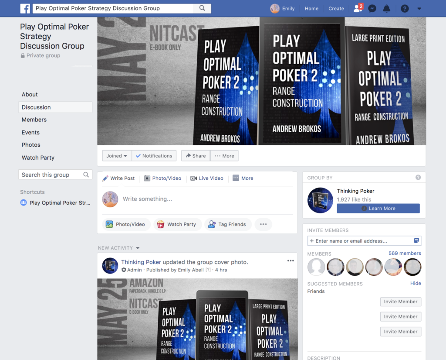Click the middle Invite Member button
This screenshot has height=360, width=446.
[401, 316]
